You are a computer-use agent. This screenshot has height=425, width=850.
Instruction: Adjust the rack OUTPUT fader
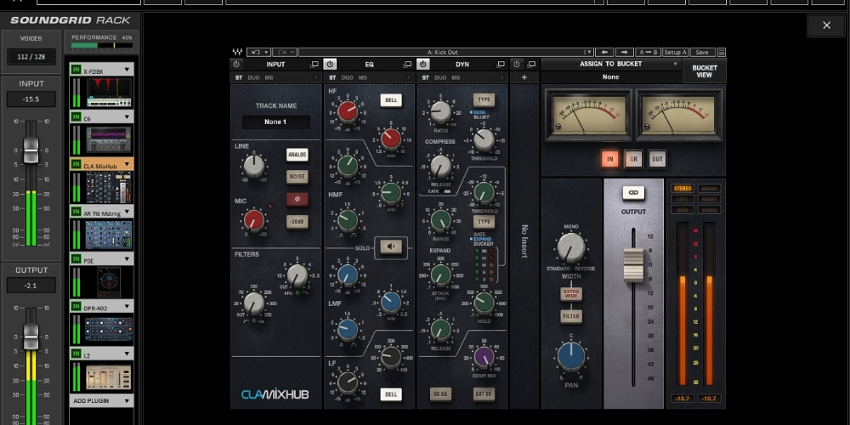tap(31, 337)
